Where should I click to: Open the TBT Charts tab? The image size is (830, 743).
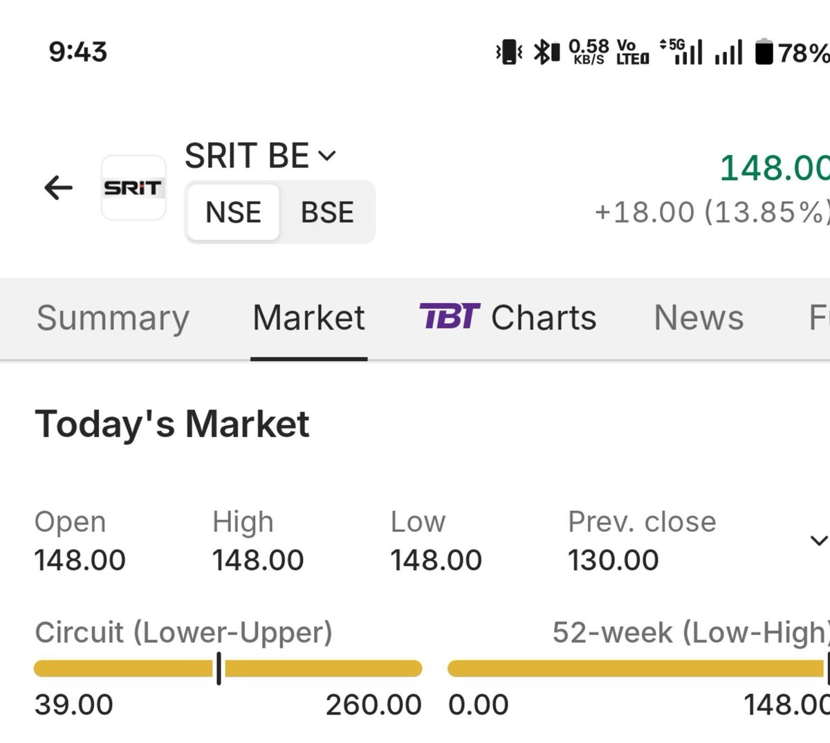[x=508, y=318]
